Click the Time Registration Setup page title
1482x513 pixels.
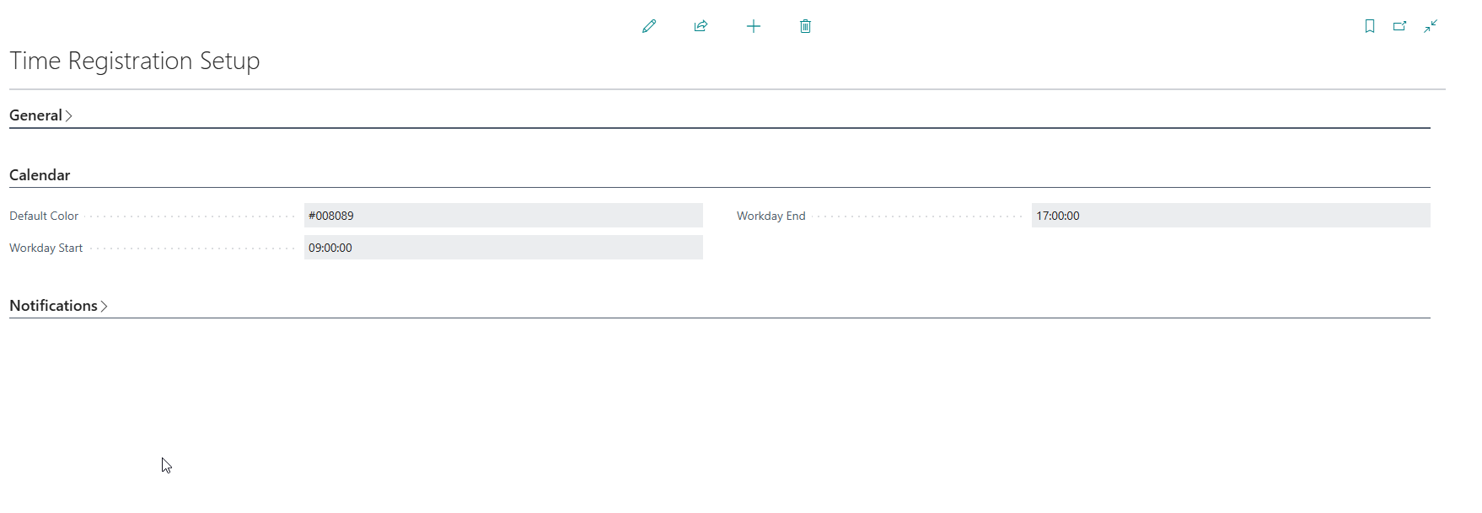[135, 61]
